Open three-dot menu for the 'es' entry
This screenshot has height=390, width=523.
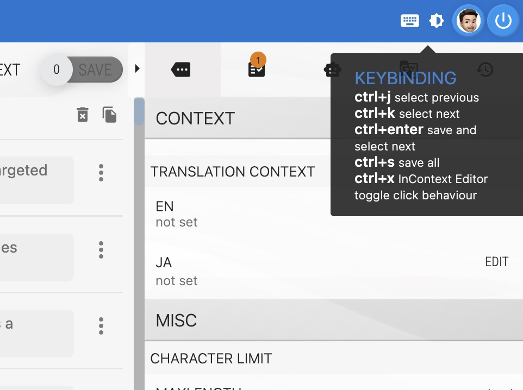click(x=101, y=249)
